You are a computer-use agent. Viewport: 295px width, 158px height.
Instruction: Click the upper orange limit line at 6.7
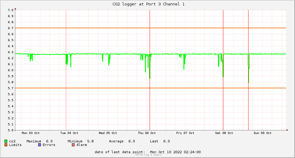click(151, 28)
